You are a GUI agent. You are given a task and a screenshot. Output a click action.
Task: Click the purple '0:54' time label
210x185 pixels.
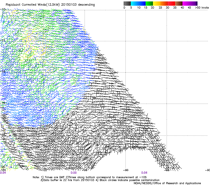3,173
